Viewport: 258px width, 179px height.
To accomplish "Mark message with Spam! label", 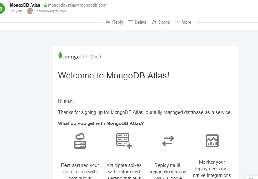I will (164, 22).
